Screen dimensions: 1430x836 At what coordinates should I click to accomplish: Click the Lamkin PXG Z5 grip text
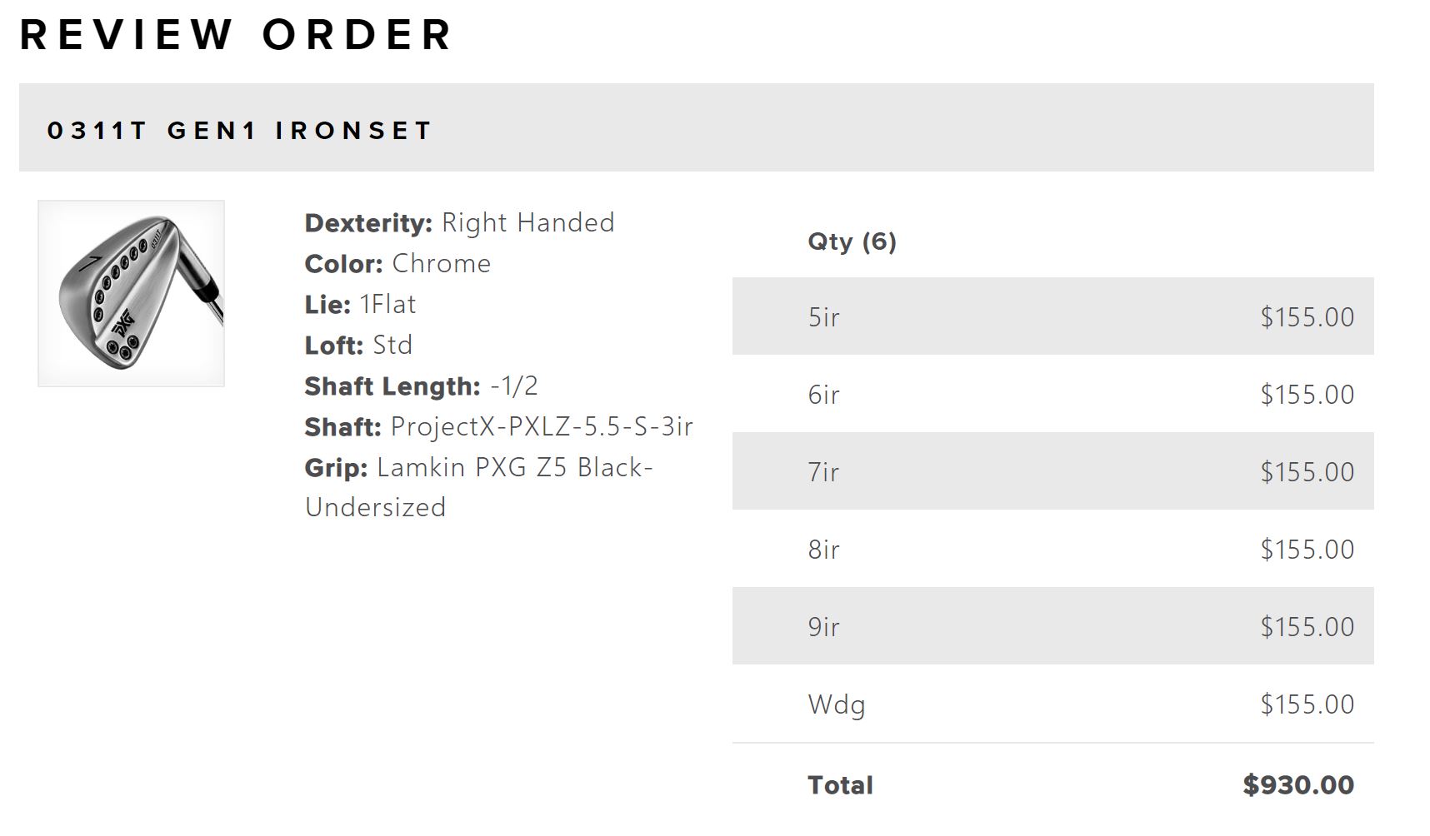[x=478, y=467]
